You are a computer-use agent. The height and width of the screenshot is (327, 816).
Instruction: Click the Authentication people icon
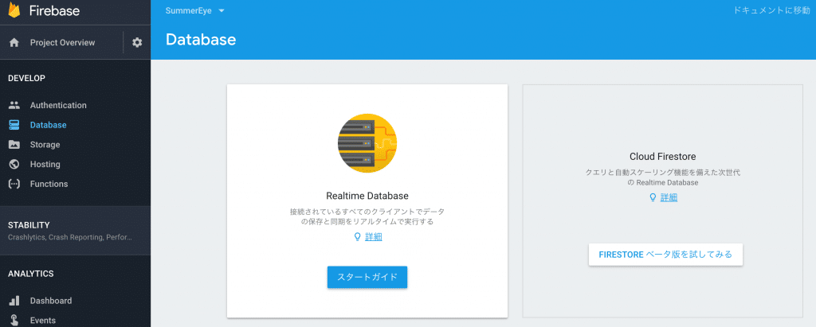(x=14, y=105)
